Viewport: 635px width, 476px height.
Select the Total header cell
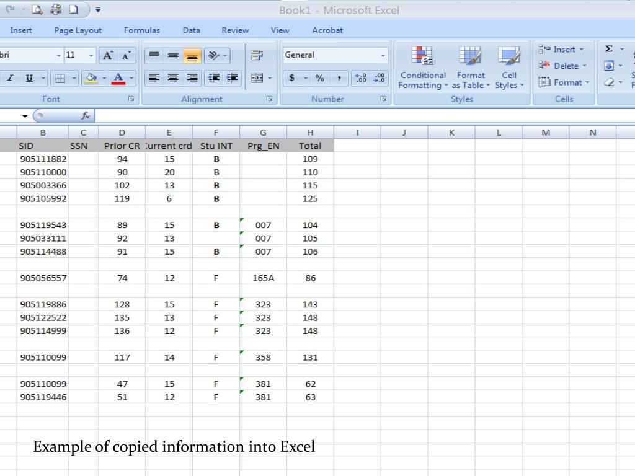pos(310,146)
